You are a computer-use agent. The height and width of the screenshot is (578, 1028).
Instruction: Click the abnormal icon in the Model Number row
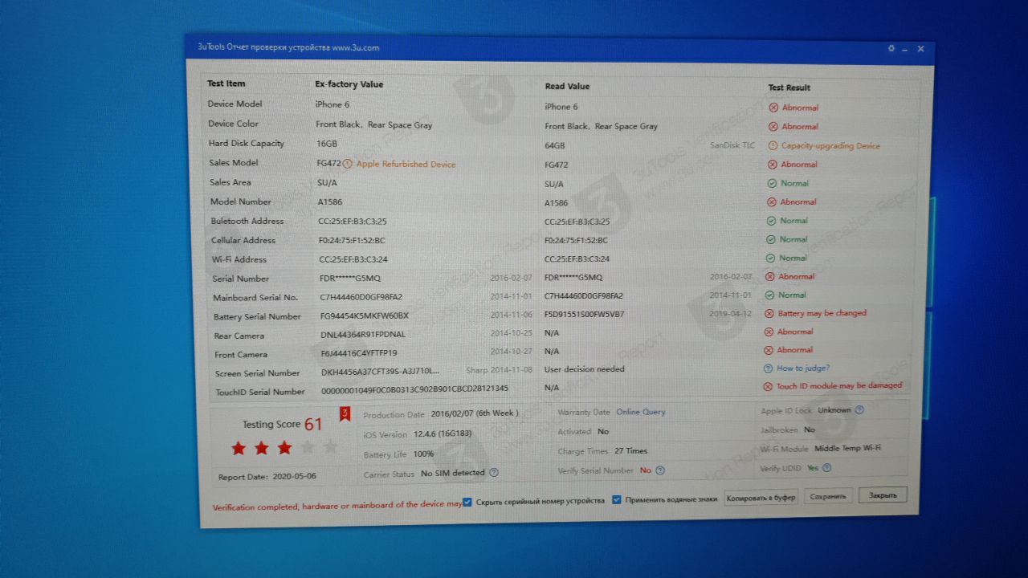[x=772, y=202]
